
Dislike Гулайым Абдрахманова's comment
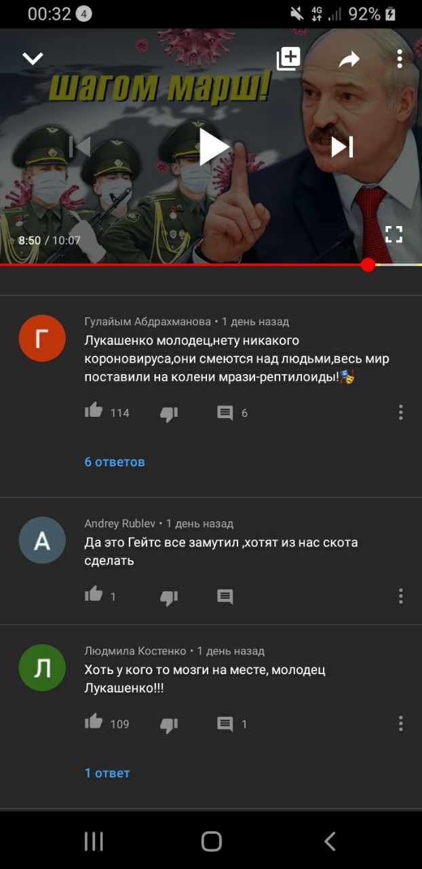pos(169,414)
